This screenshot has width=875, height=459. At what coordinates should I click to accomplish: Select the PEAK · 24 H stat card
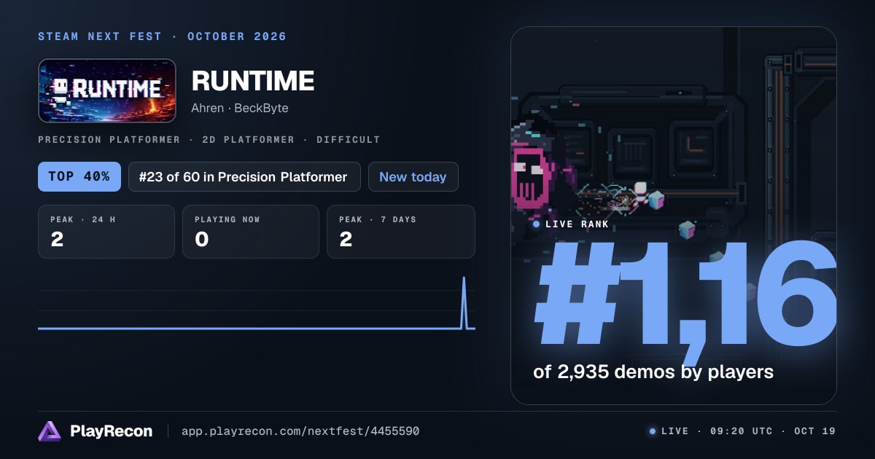tap(106, 232)
